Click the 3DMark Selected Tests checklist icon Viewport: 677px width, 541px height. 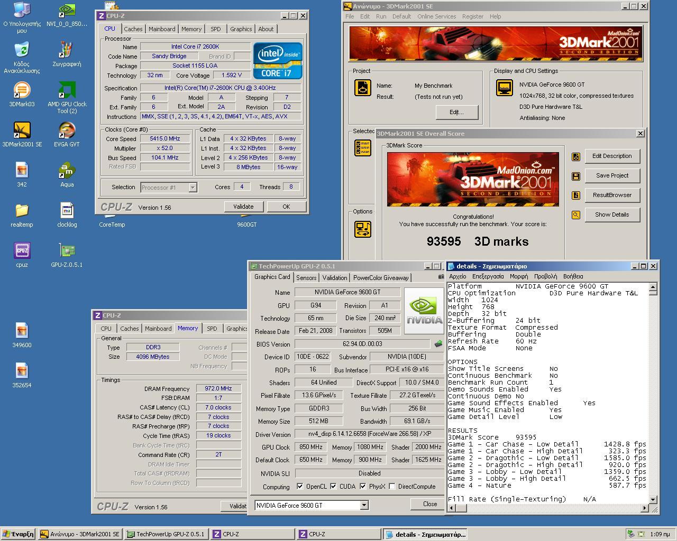(x=363, y=148)
